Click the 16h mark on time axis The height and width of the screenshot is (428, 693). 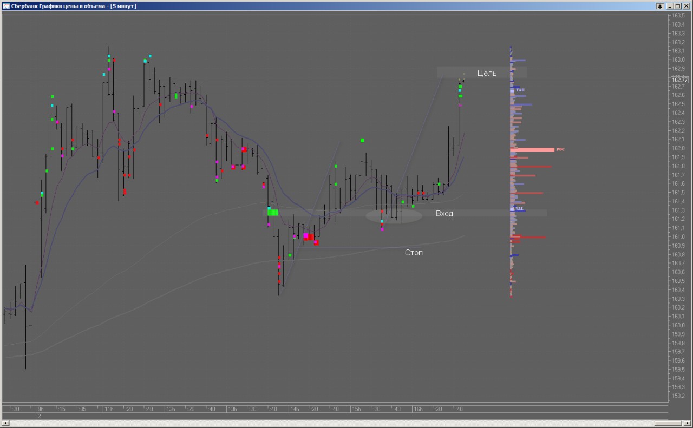click(x=418, y=410)
